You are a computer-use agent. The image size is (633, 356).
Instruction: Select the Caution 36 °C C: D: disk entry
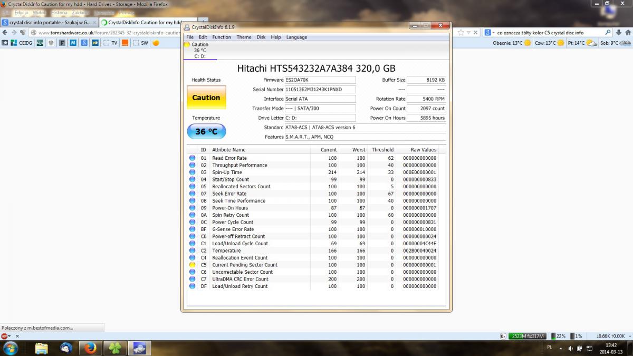(x=199, y=50)
